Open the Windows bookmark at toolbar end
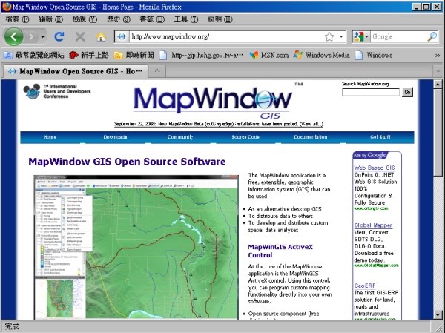This screenshot has width=445, height=333. [x=374, y=55]
